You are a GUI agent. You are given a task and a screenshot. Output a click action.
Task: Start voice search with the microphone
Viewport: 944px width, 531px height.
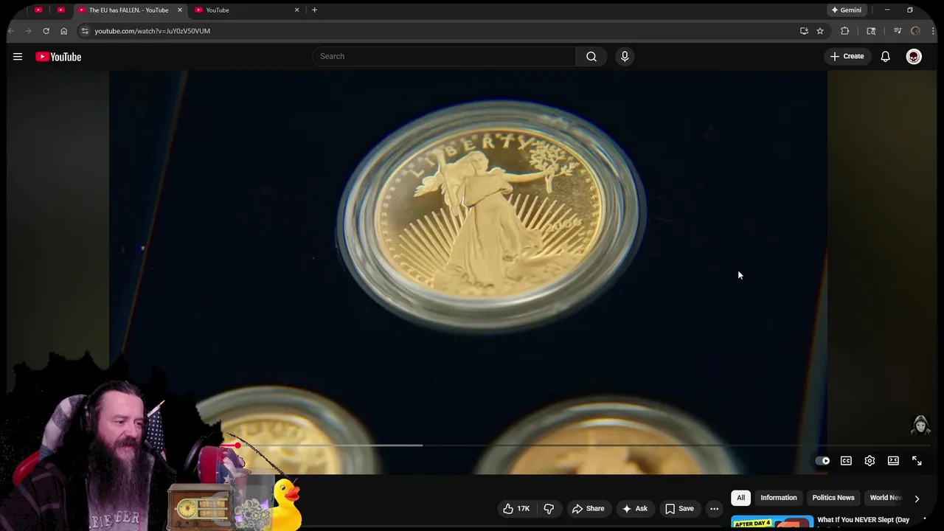pyautogui.click(x=625, y=56)
